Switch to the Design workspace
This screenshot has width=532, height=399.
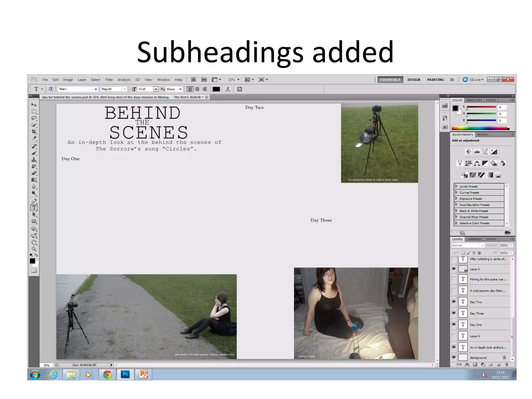coord(414,80)
